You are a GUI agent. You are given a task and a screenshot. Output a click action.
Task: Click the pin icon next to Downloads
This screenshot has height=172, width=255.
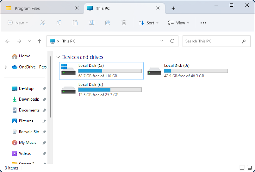[x=44, y=100]
